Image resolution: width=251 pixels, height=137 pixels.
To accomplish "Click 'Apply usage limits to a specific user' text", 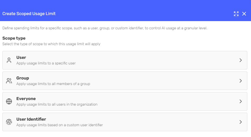I will tap(46, 63).
